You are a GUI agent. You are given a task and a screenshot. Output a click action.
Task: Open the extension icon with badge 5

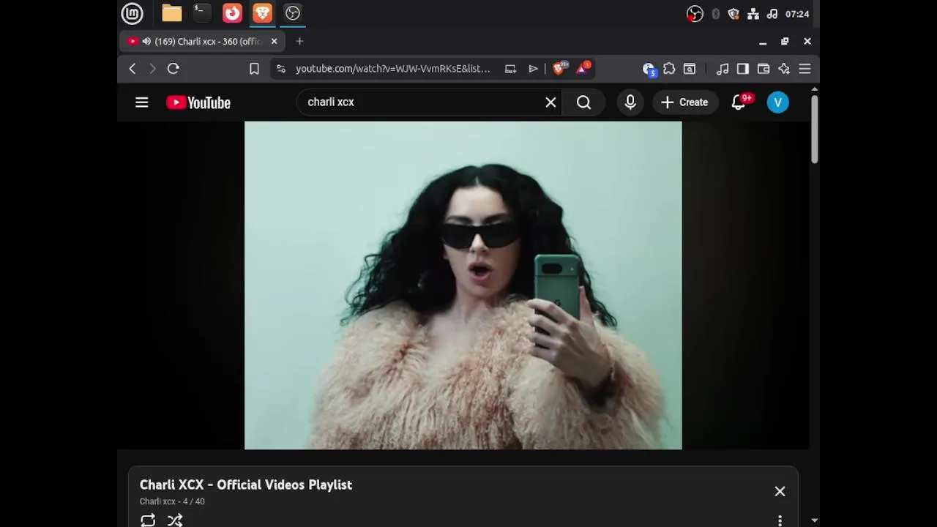pos(649,69)
